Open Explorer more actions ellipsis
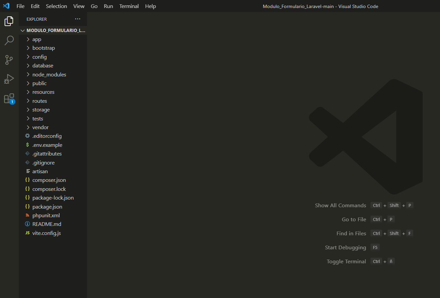Image resolution: width=440 pixels, height=298 pixels. tap(78, 19)
